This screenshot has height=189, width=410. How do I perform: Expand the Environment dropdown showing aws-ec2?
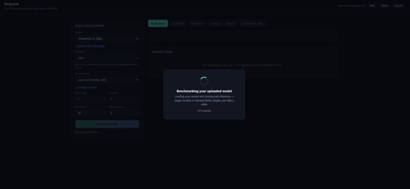click(107, 80)
